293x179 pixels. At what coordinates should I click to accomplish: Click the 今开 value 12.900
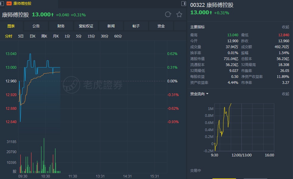233,41
